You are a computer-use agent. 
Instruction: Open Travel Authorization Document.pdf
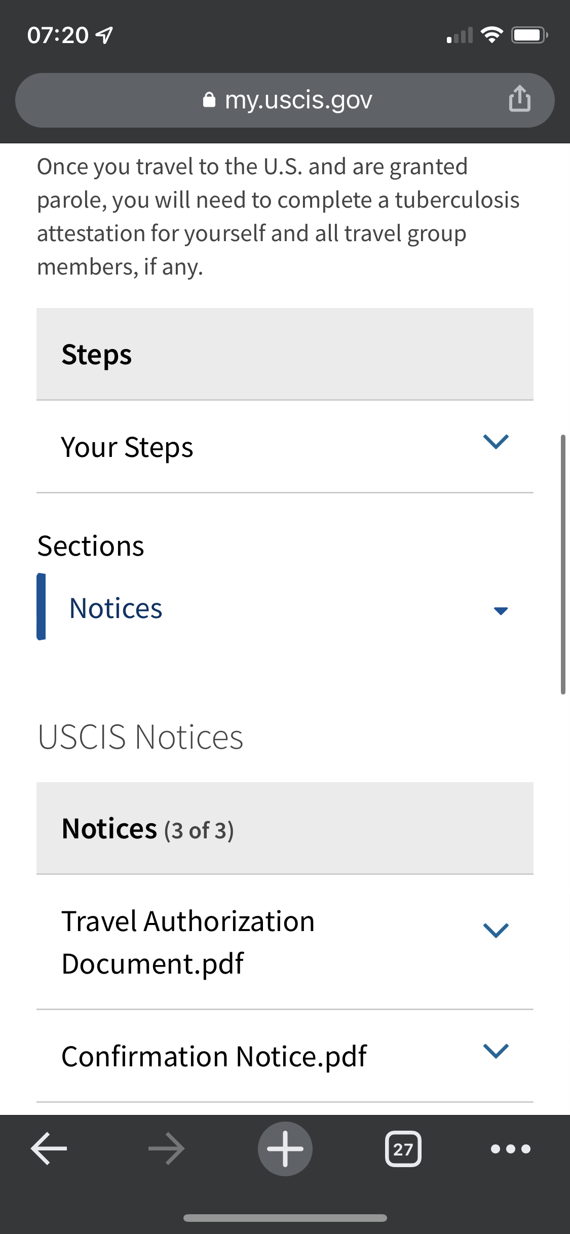188,942
